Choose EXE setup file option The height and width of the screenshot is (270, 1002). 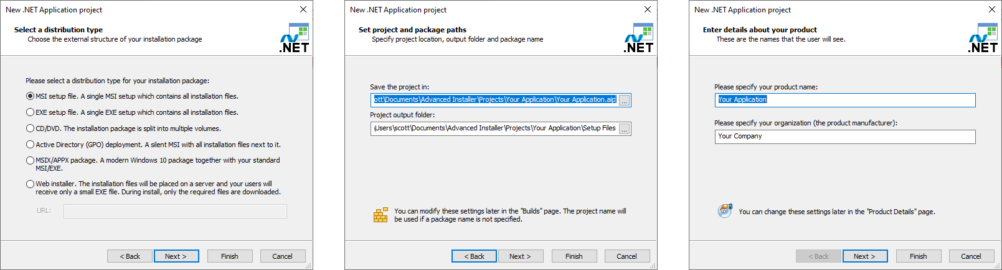[x=30, y=112]
